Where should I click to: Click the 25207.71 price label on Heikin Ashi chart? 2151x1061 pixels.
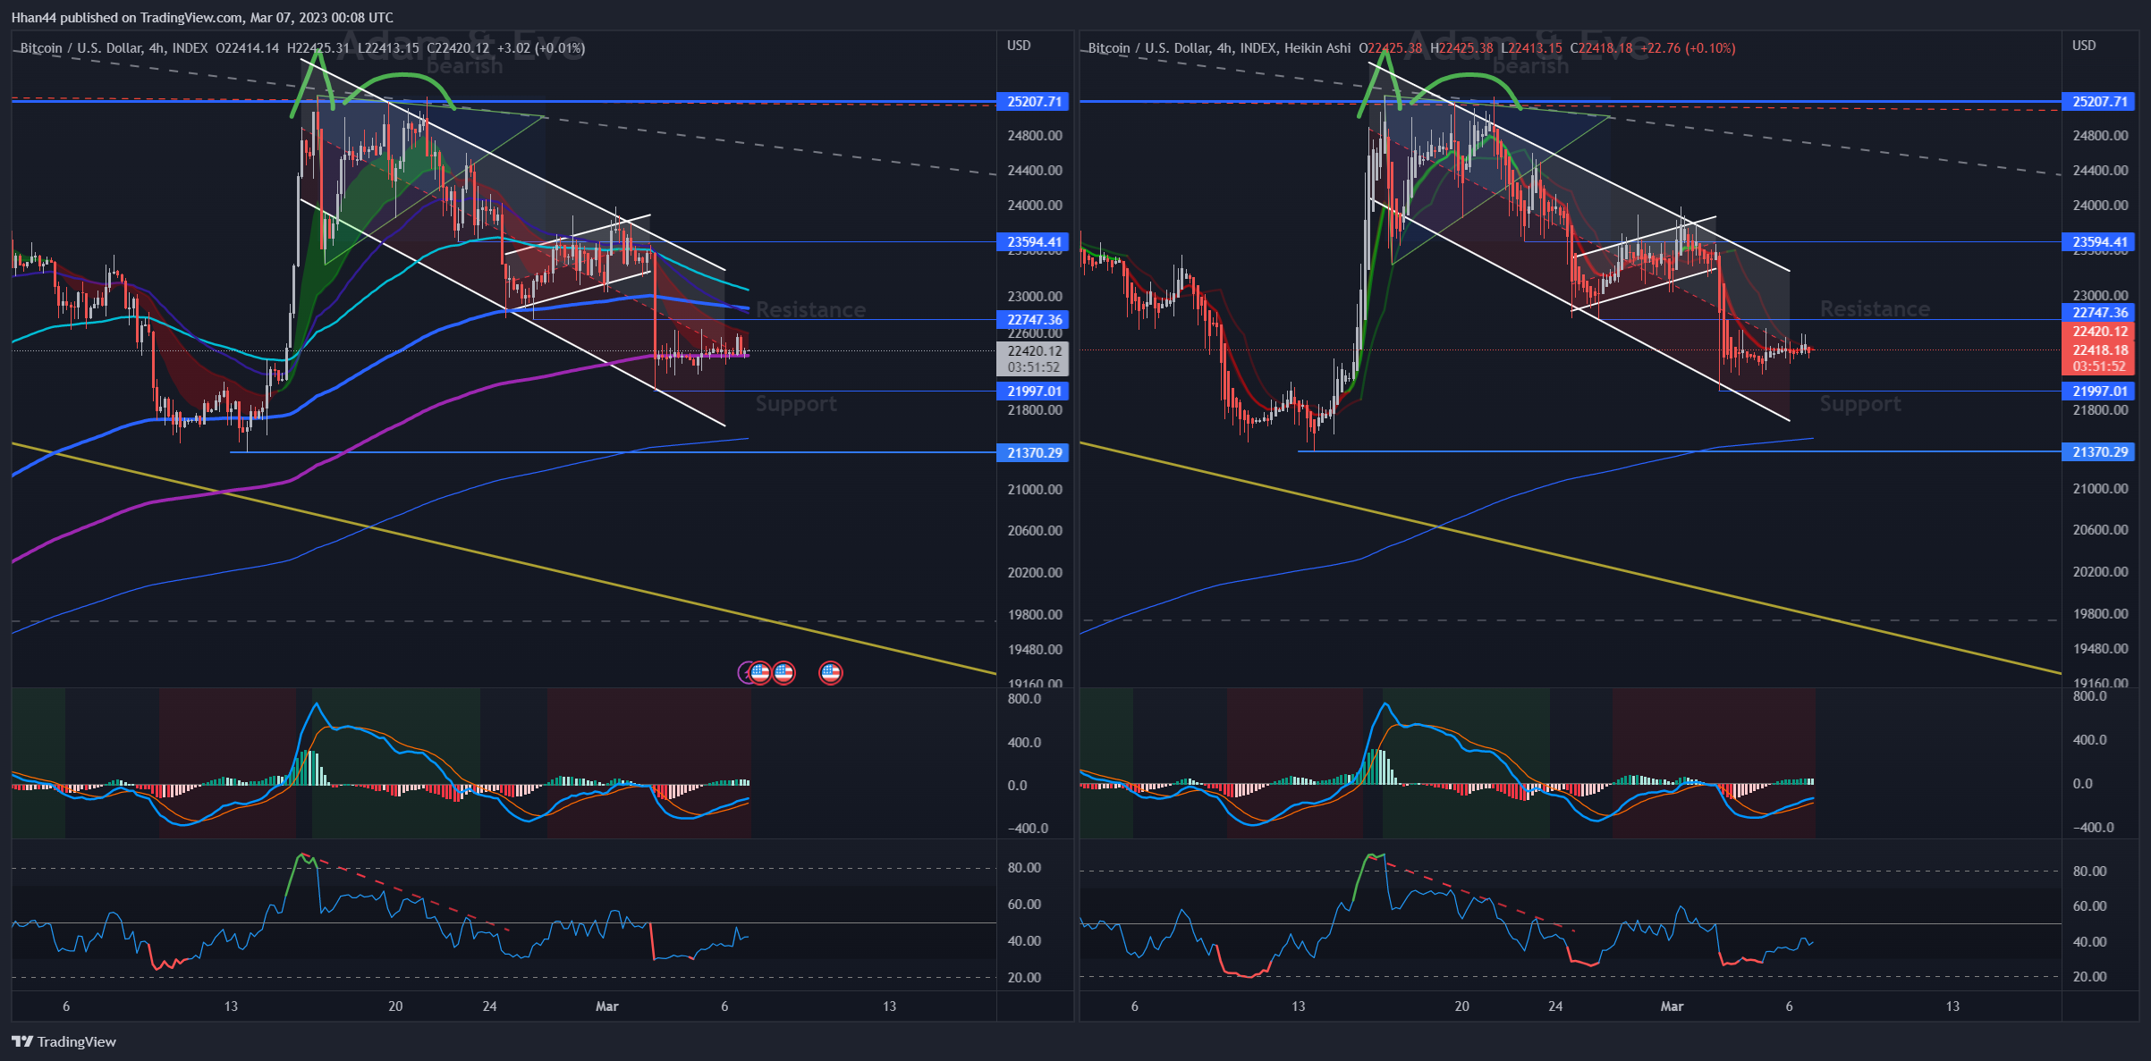[2099, 102]
